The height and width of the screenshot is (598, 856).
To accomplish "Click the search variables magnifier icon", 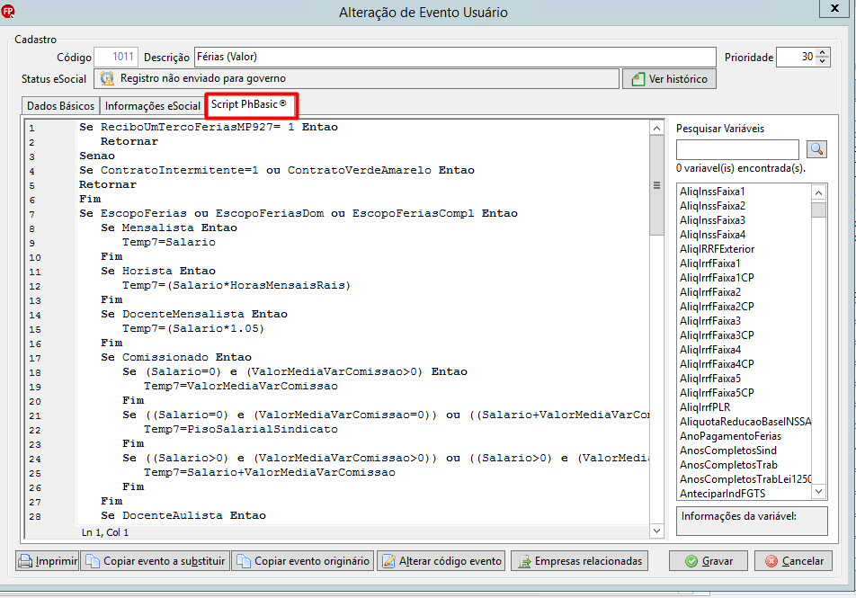I will click(816, 149).
